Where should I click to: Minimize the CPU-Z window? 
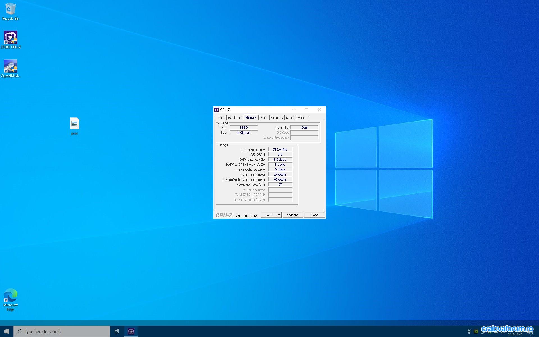(x=294, y=110)
